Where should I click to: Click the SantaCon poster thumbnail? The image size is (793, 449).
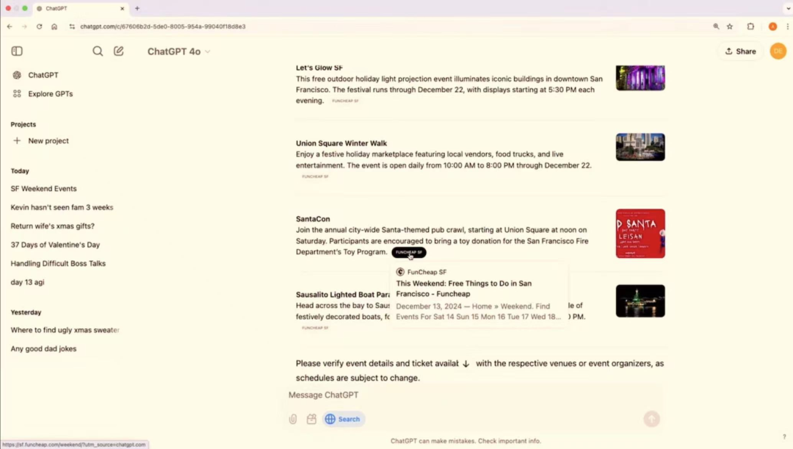coord(640,234)
